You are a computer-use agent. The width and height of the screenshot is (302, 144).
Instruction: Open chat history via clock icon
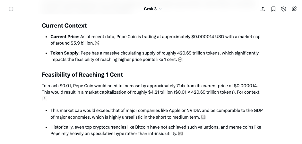click(x=284, y=9)
